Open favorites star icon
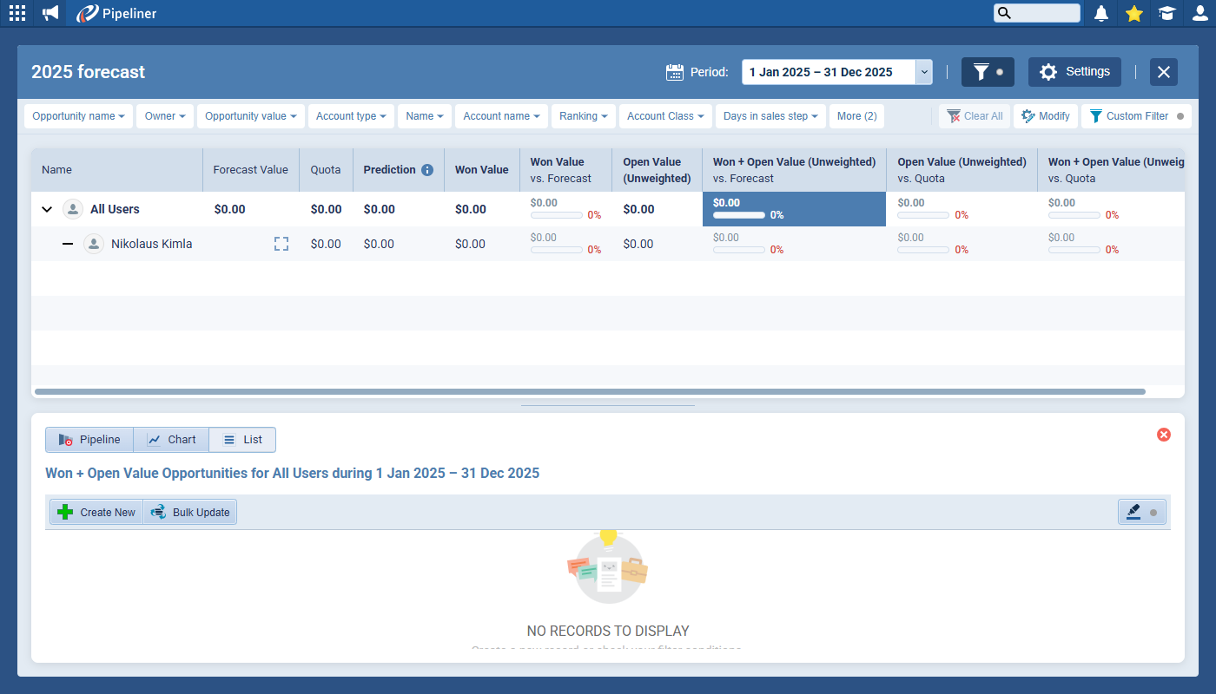Image resolution: width=1216 pixels, height=694 pixels. [1133, 13]
